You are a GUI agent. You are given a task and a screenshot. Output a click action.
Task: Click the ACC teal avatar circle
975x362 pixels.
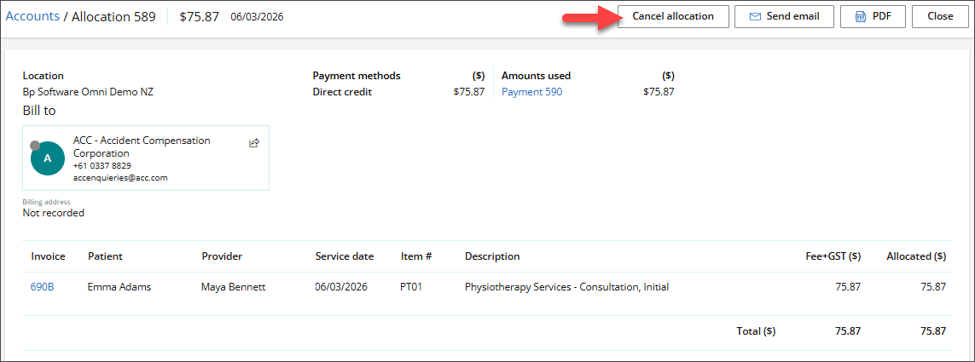(48, 158)
